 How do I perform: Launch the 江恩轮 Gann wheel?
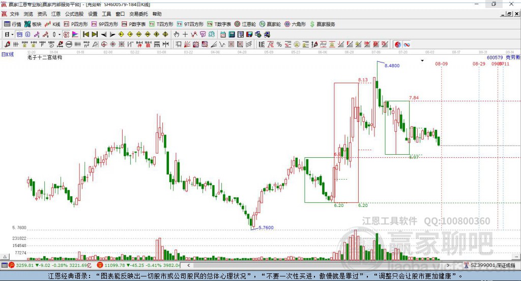(245, 24)
